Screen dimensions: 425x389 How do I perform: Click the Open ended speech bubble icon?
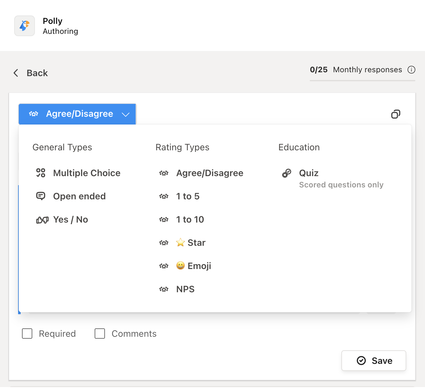coord(41,196)
